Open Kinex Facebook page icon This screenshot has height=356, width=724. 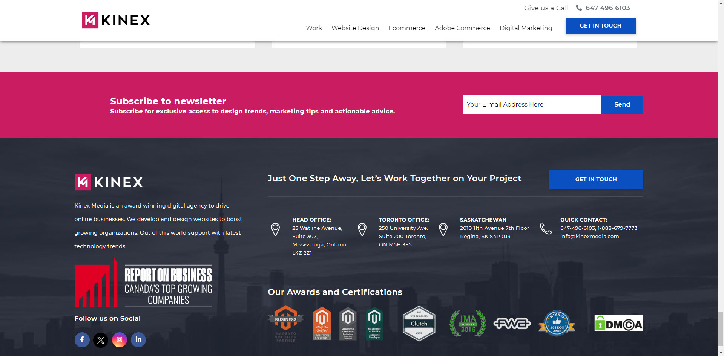(82, 340)
